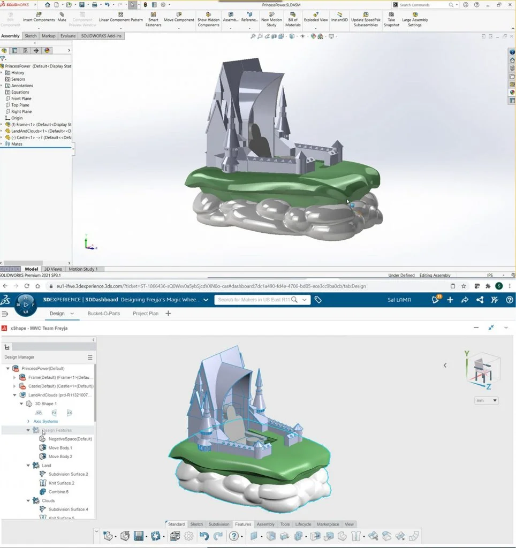This screenshot has width=516, height=548.
Task: Click the Undo arrow in xShape toolbar
Action: click(x=203, y=536)
